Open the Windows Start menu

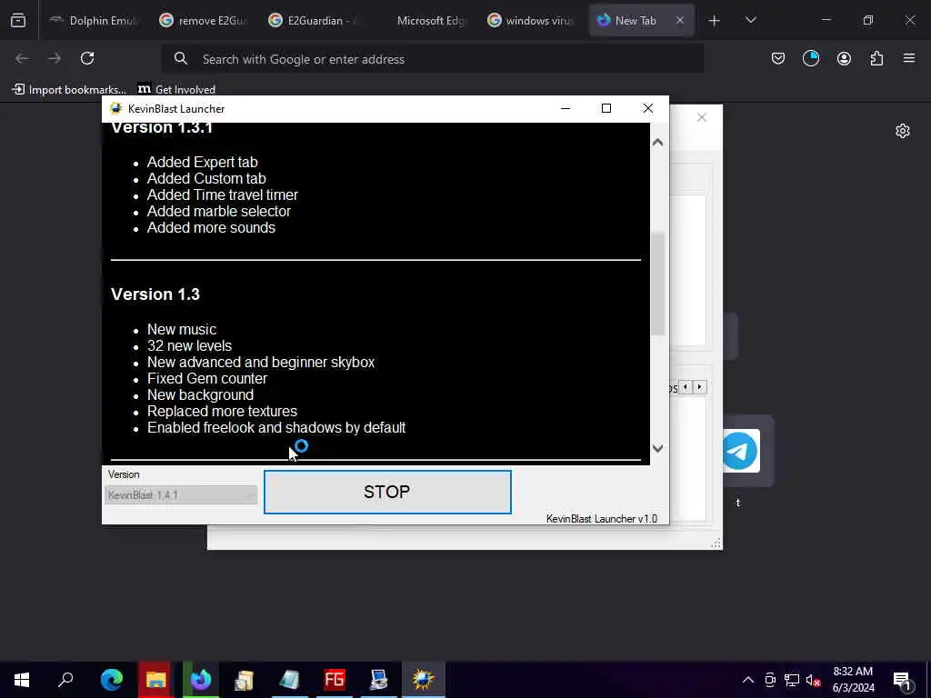click(22, 680)
